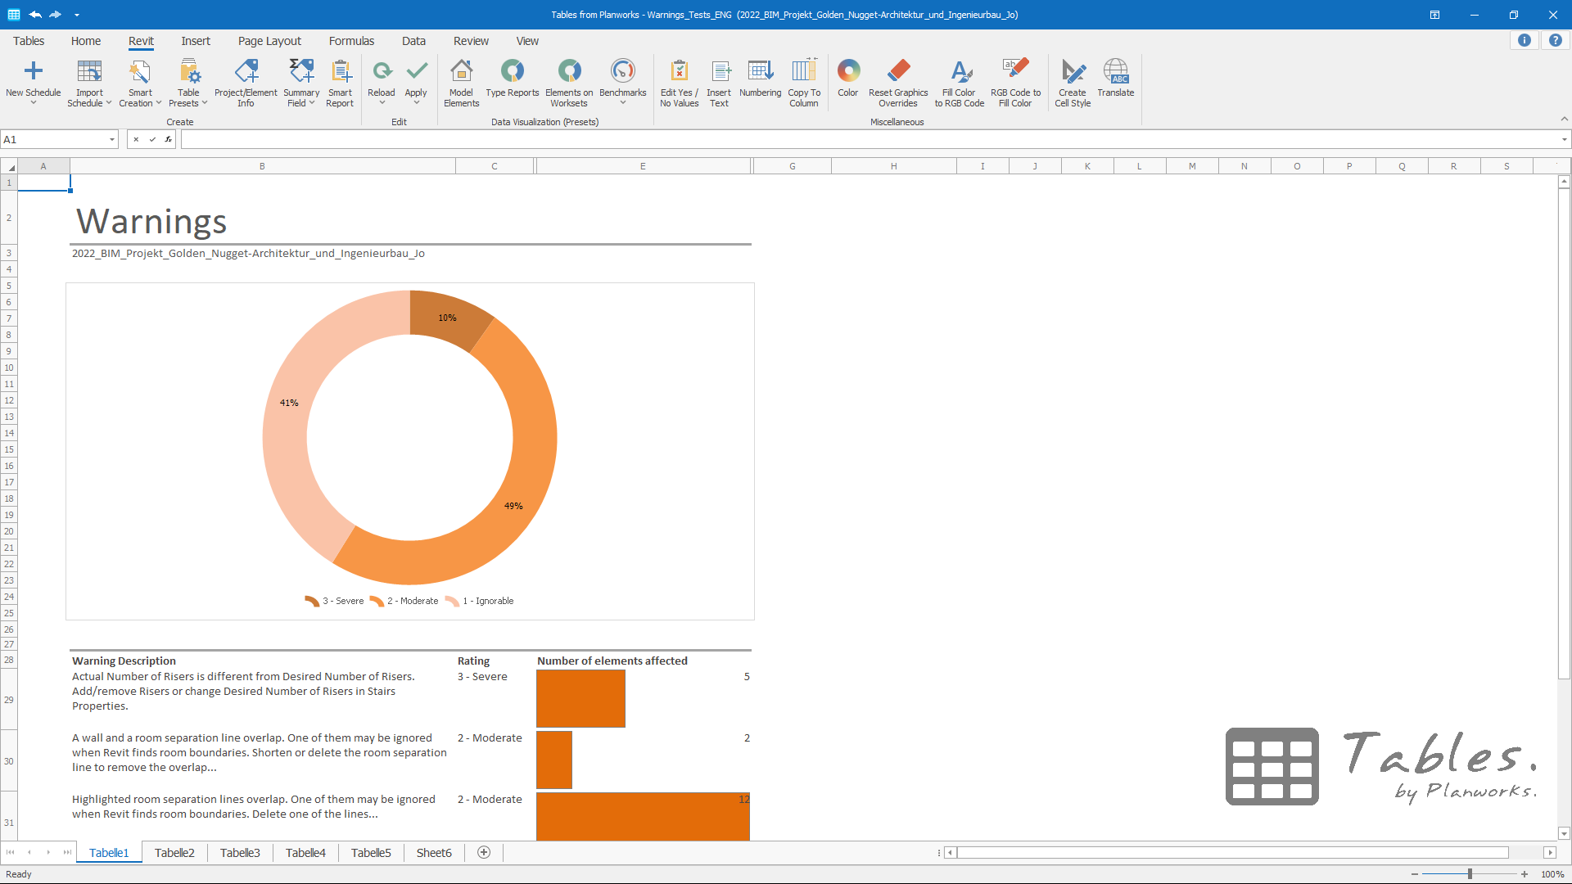Click the New Schedule icon

33,72
